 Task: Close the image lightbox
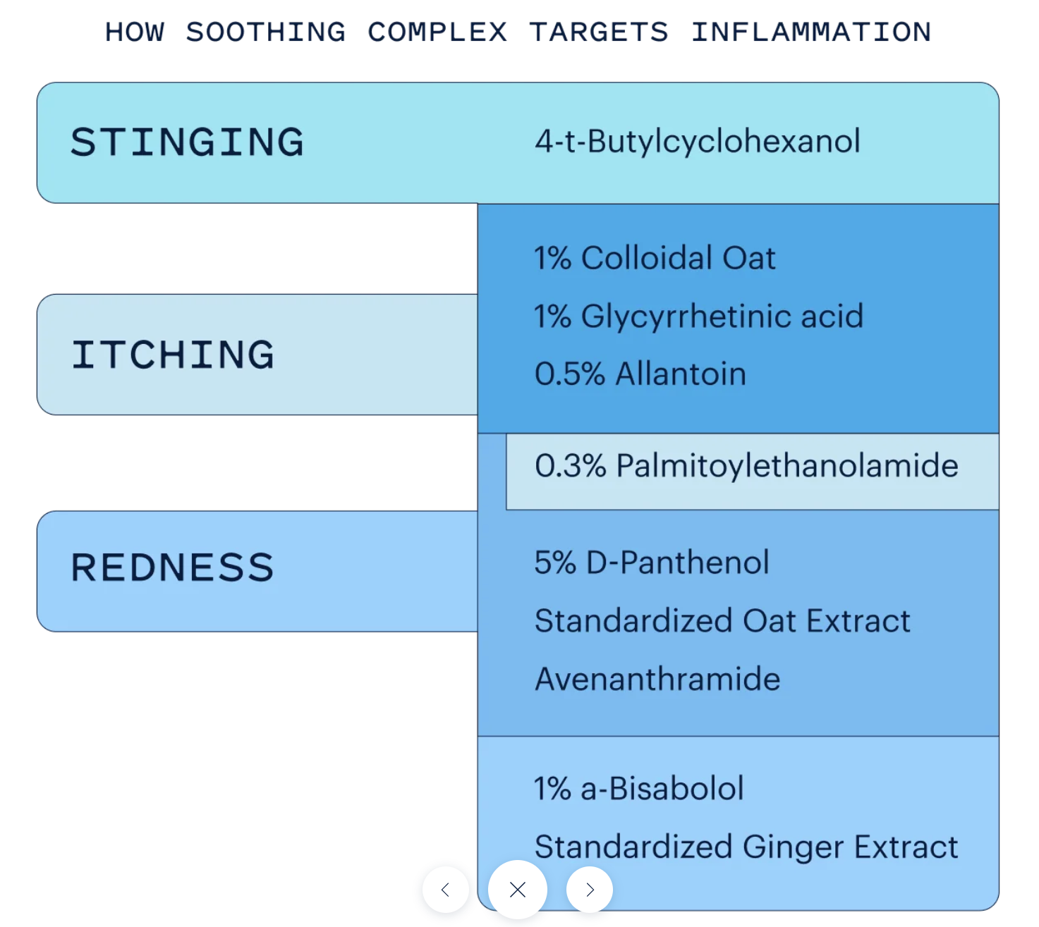pos(518,890)
